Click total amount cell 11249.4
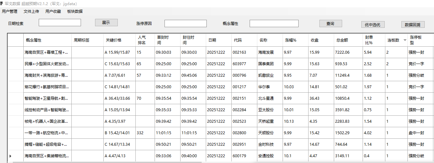The image size is (434, 163). point(348,75)
